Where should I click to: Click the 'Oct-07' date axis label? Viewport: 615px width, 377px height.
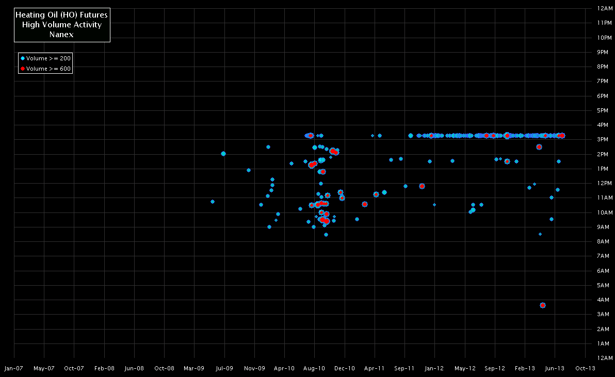pos(74,368)
